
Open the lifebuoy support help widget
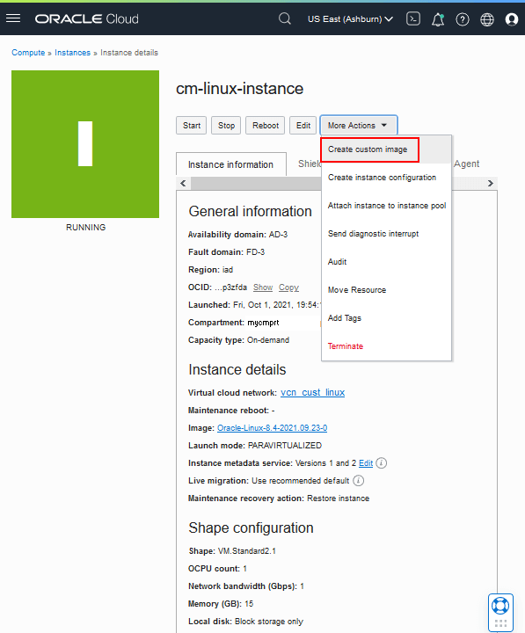pyautogui.click(x=500, y=606)
